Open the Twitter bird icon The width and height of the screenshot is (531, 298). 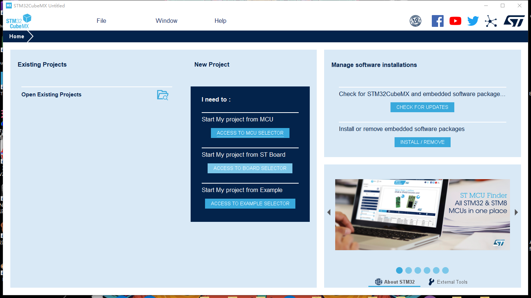[473, 21]
